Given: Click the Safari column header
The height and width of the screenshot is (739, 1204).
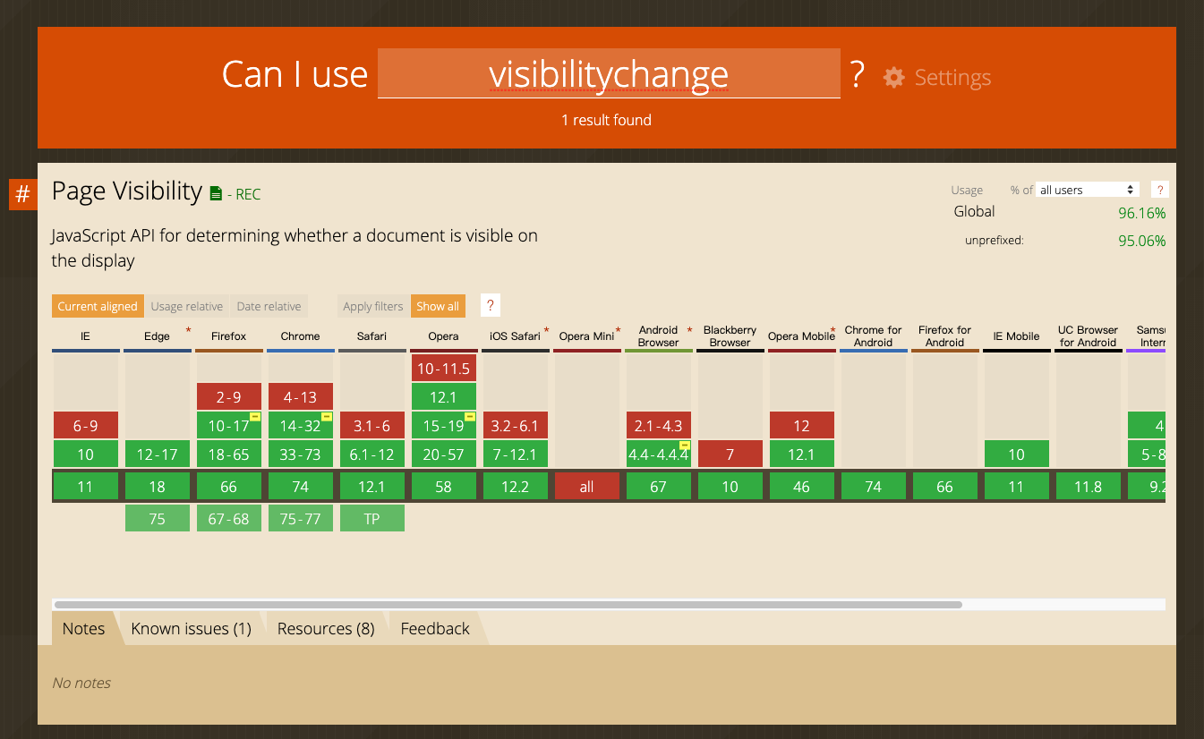Looking at the screenshot, I should (371, 336).
